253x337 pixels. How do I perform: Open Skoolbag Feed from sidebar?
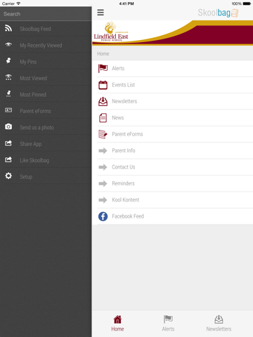tap(35, 29)
